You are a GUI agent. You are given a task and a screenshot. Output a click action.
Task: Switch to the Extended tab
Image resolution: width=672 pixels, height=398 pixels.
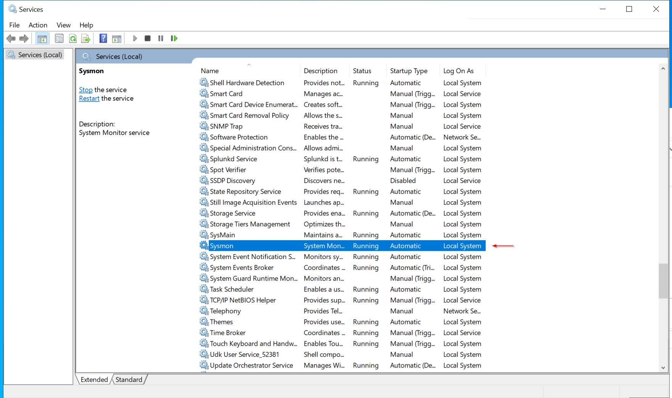pyautogui.click(x=94, y=379)
